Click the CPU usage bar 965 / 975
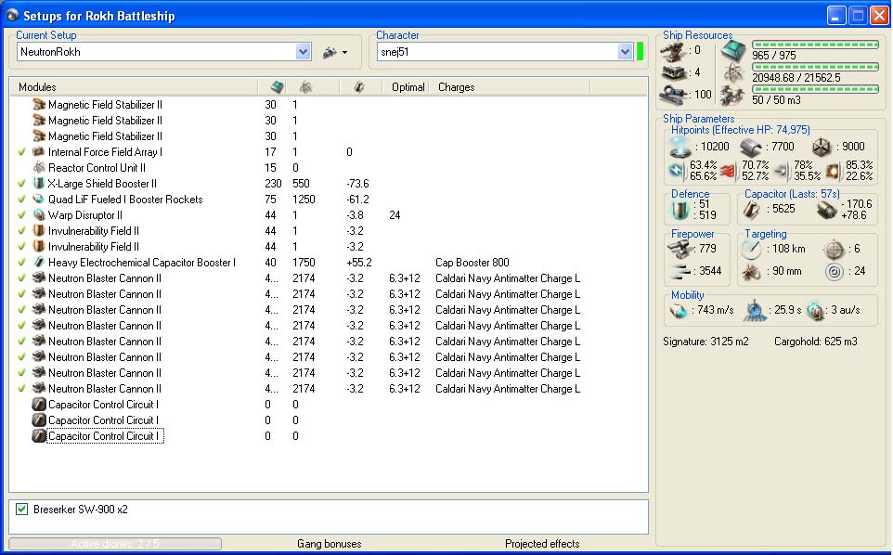Viewport: 893px width, 555px height. (x=815, y=45)
